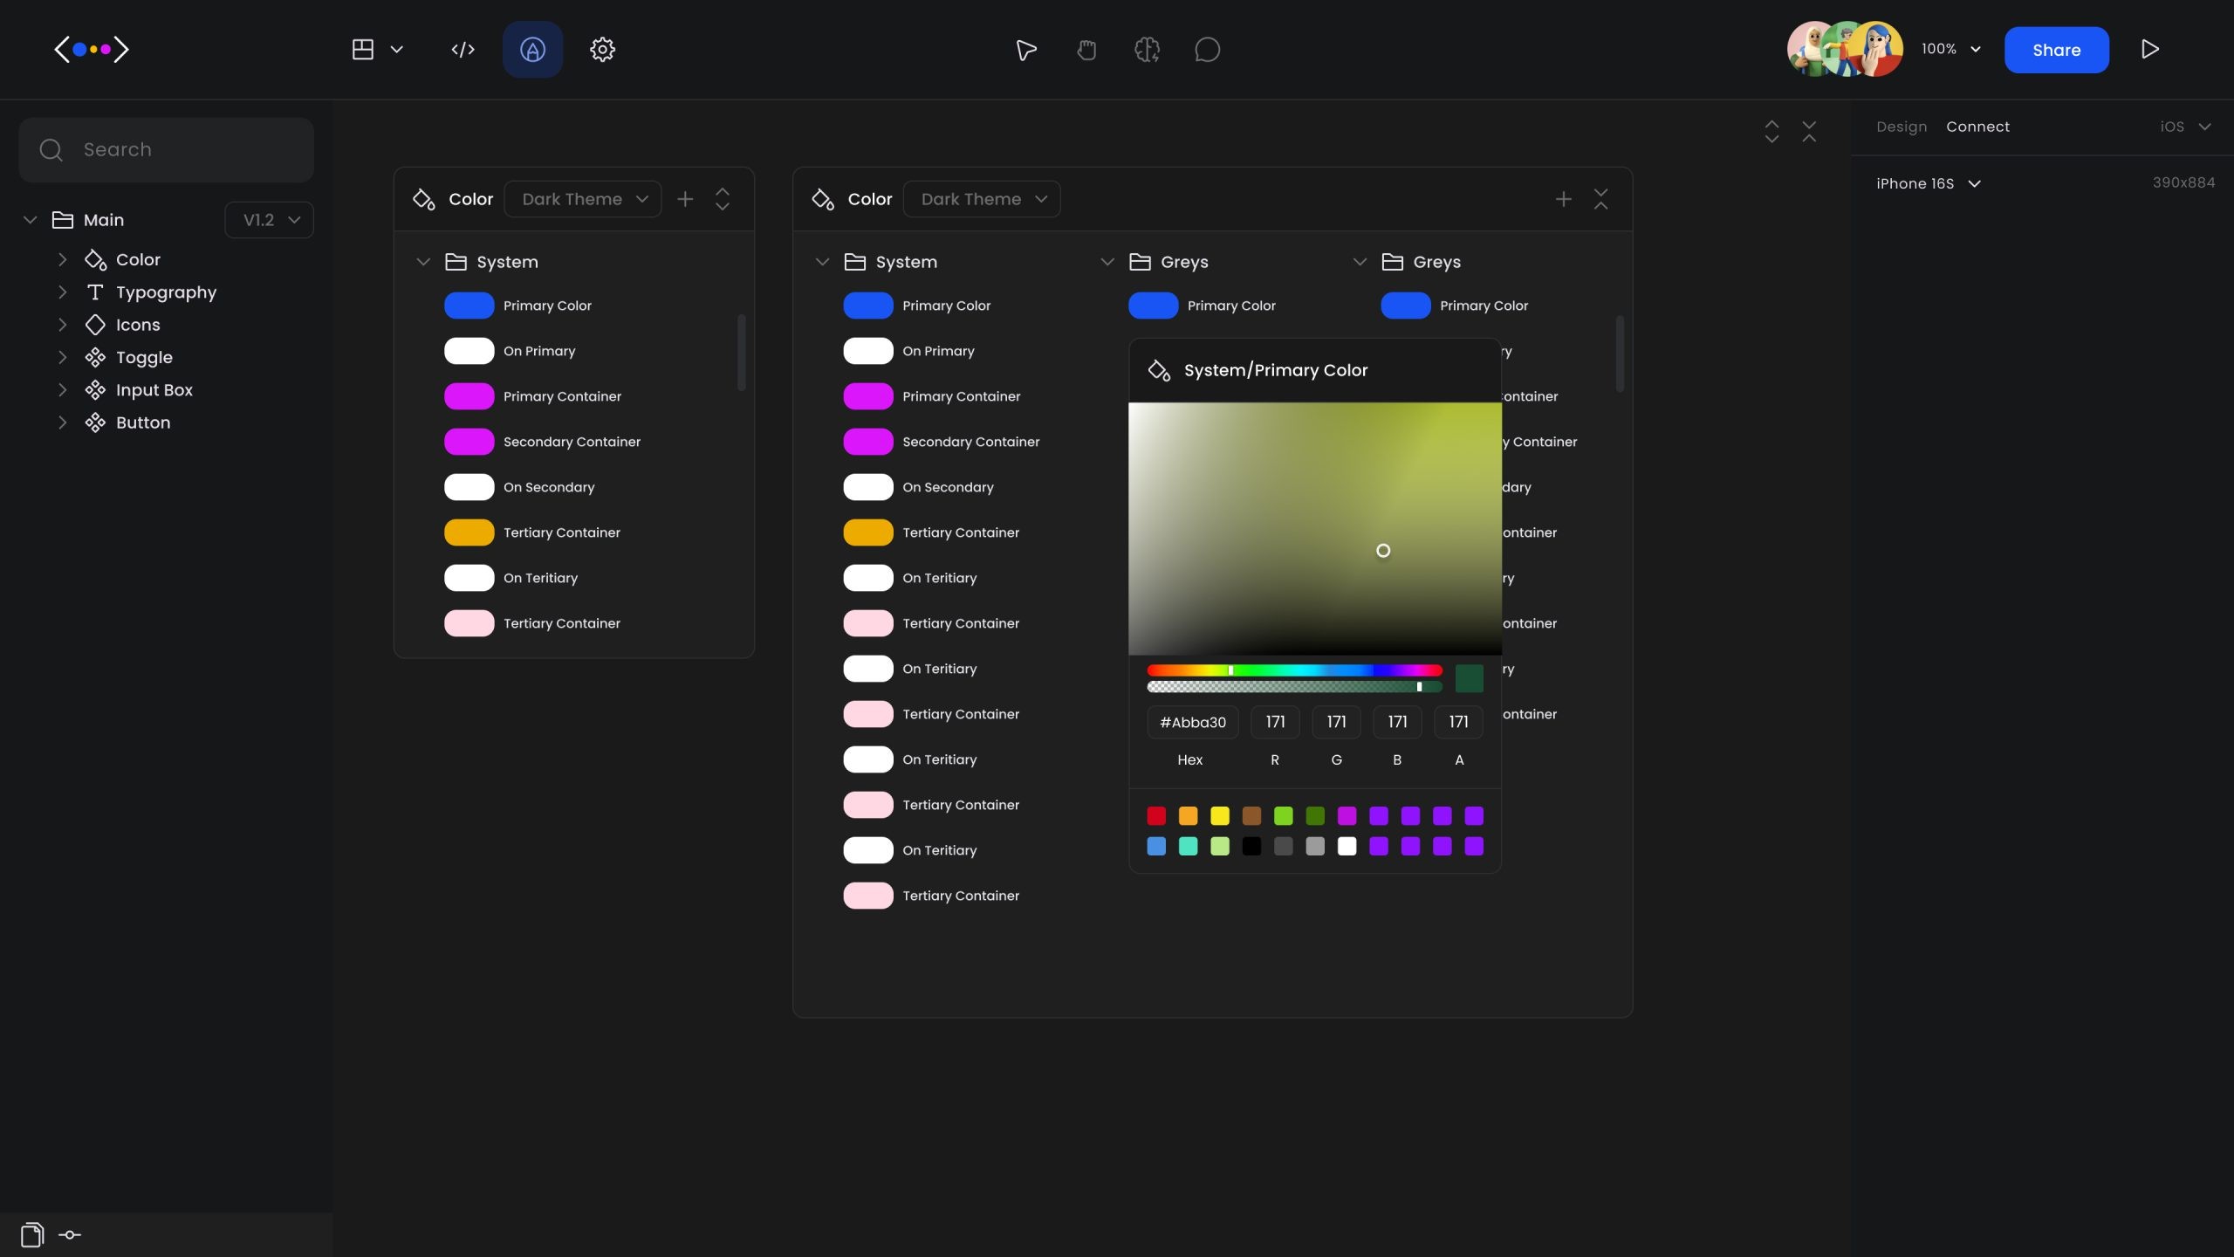Click the dark green current color preview
This screenshot has width=2234, height=1257.
pos(1469,678)
